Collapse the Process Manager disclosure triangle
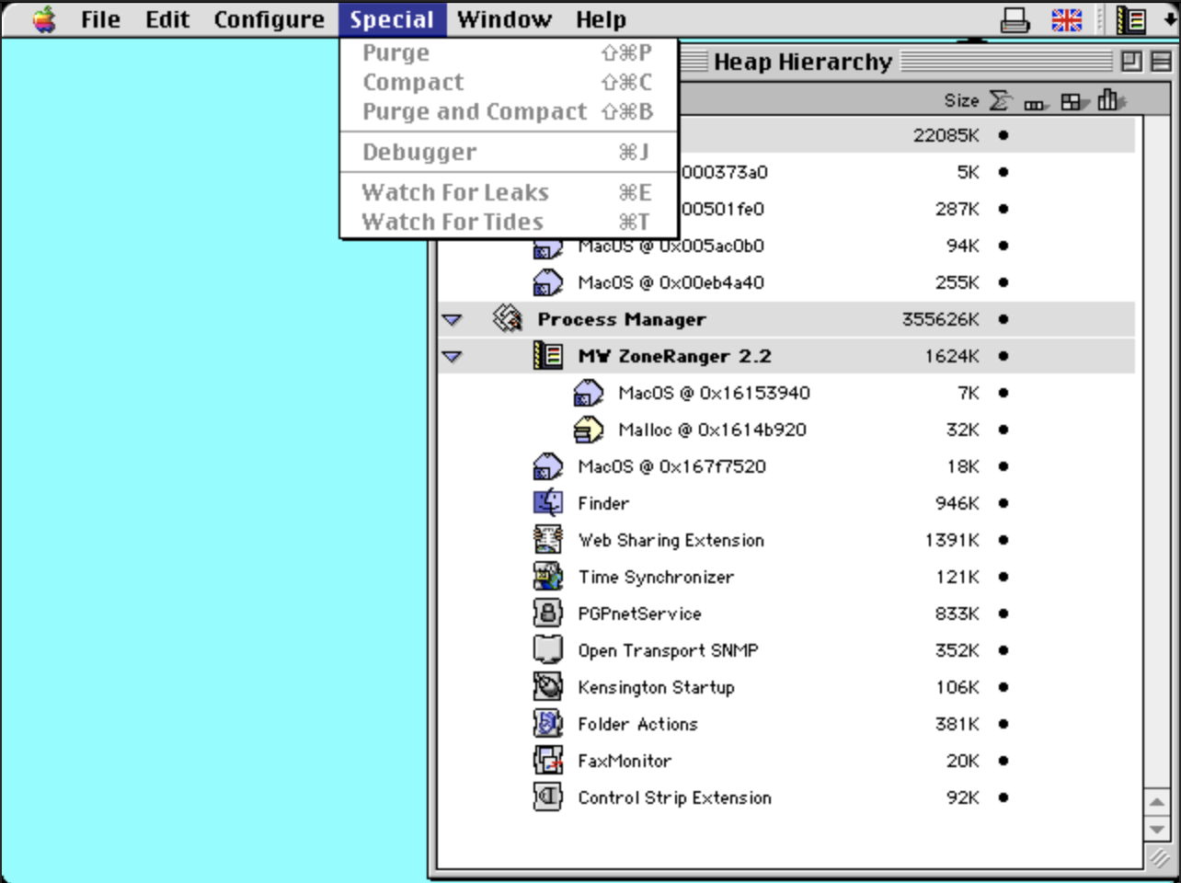This screenshot has width=1181, height=883. [452, 320]
